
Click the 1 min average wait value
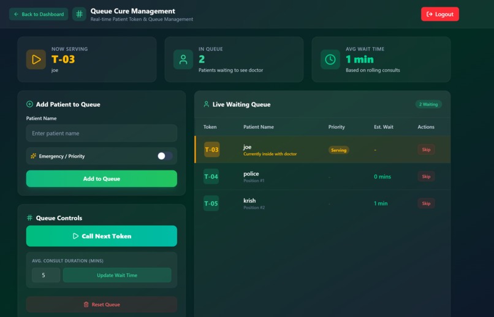[360, 59]
